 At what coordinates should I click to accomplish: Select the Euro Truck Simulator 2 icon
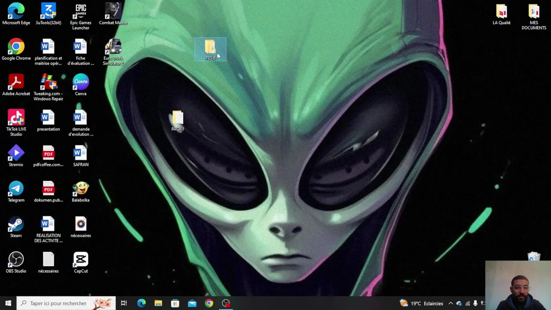click(113, 52)
